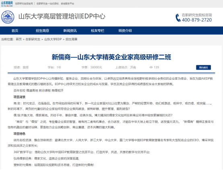Click the 在职研究生报考网 top link

tap(24, 4)
